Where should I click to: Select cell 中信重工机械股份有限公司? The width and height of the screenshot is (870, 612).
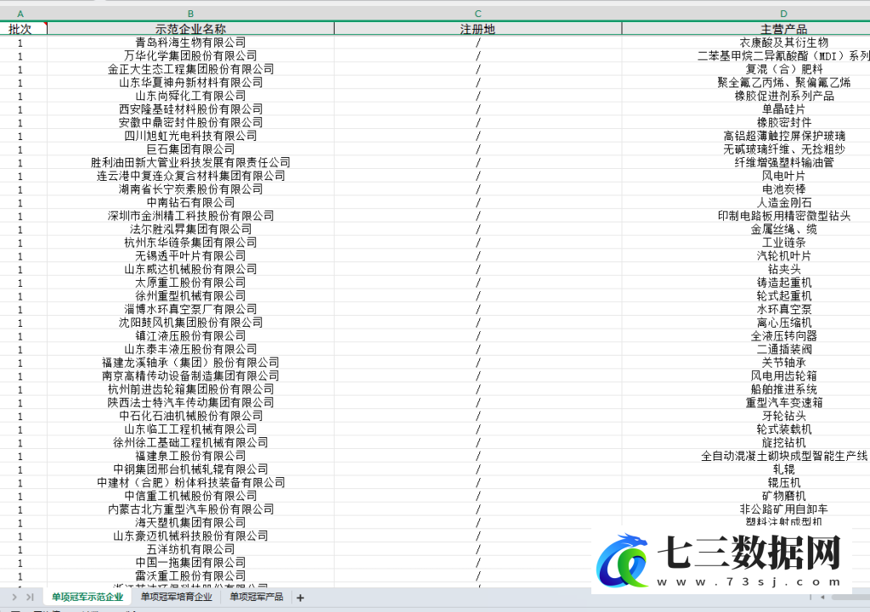190,496
